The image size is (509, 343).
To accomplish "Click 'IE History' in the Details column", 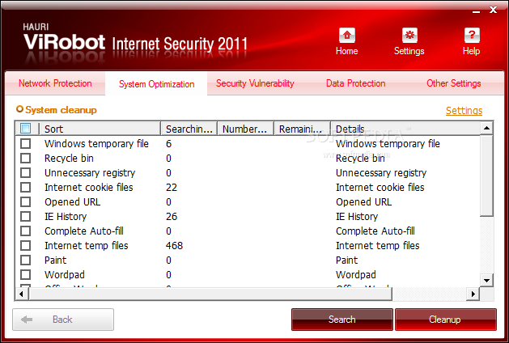I will 357,217.
